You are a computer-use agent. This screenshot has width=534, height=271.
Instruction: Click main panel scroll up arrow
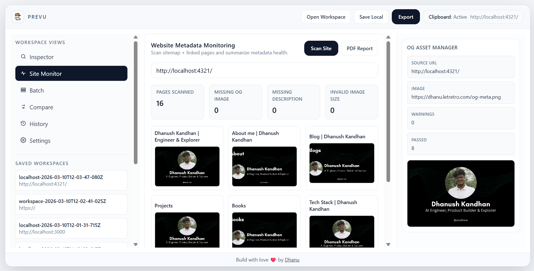pos(388,37)
